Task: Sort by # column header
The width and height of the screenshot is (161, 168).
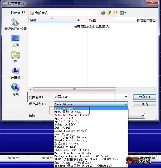Action: click(x=82, y=20)
